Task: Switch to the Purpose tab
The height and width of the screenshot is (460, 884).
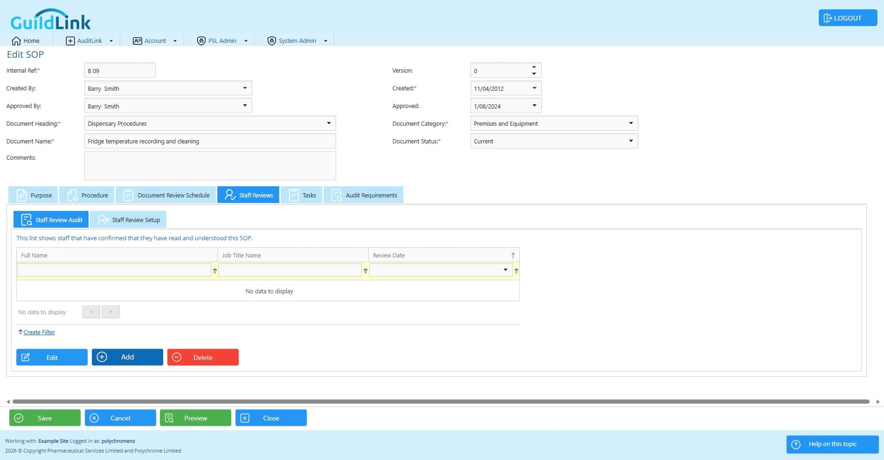Action: (x=33, y=195)
